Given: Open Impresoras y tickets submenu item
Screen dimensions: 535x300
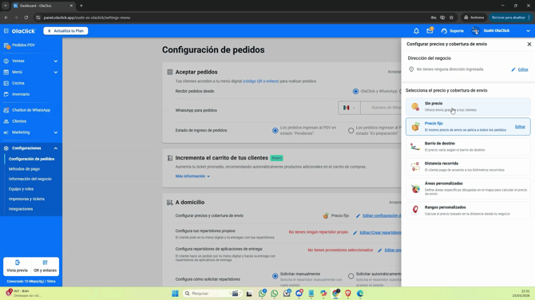Looking at the screenshot, I should [26, 199].
